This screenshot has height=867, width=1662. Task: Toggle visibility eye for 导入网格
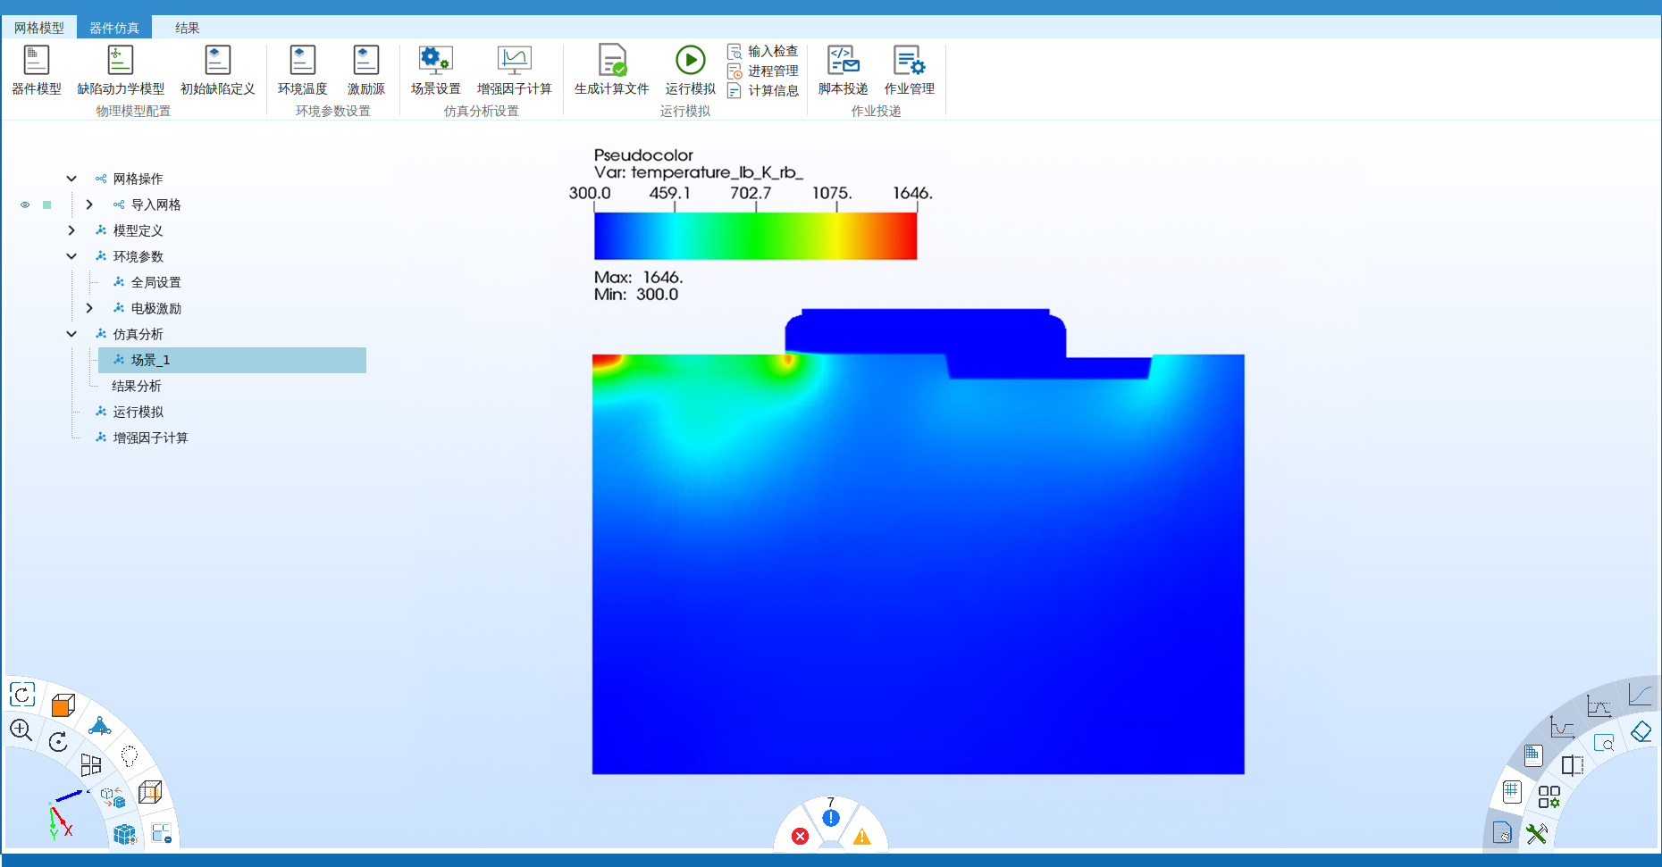coord(25,205)
